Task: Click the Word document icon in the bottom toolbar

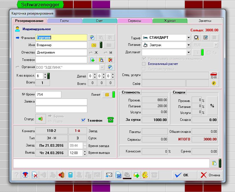Action: click(118, 175)
